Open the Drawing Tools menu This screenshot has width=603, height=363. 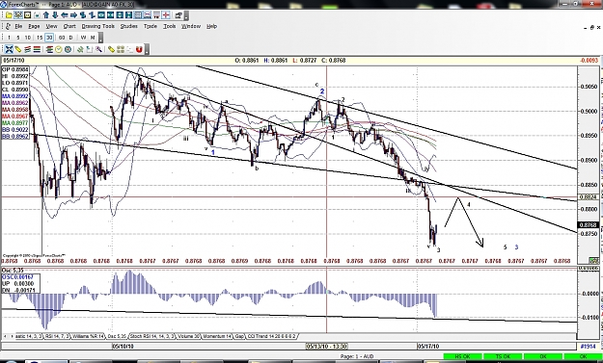(98, 26)
